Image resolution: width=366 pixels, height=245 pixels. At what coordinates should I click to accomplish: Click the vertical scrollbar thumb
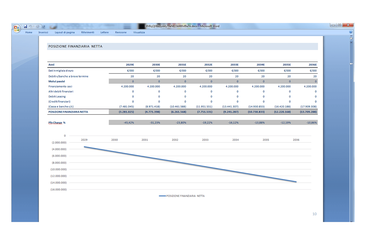tap(351, 64)
